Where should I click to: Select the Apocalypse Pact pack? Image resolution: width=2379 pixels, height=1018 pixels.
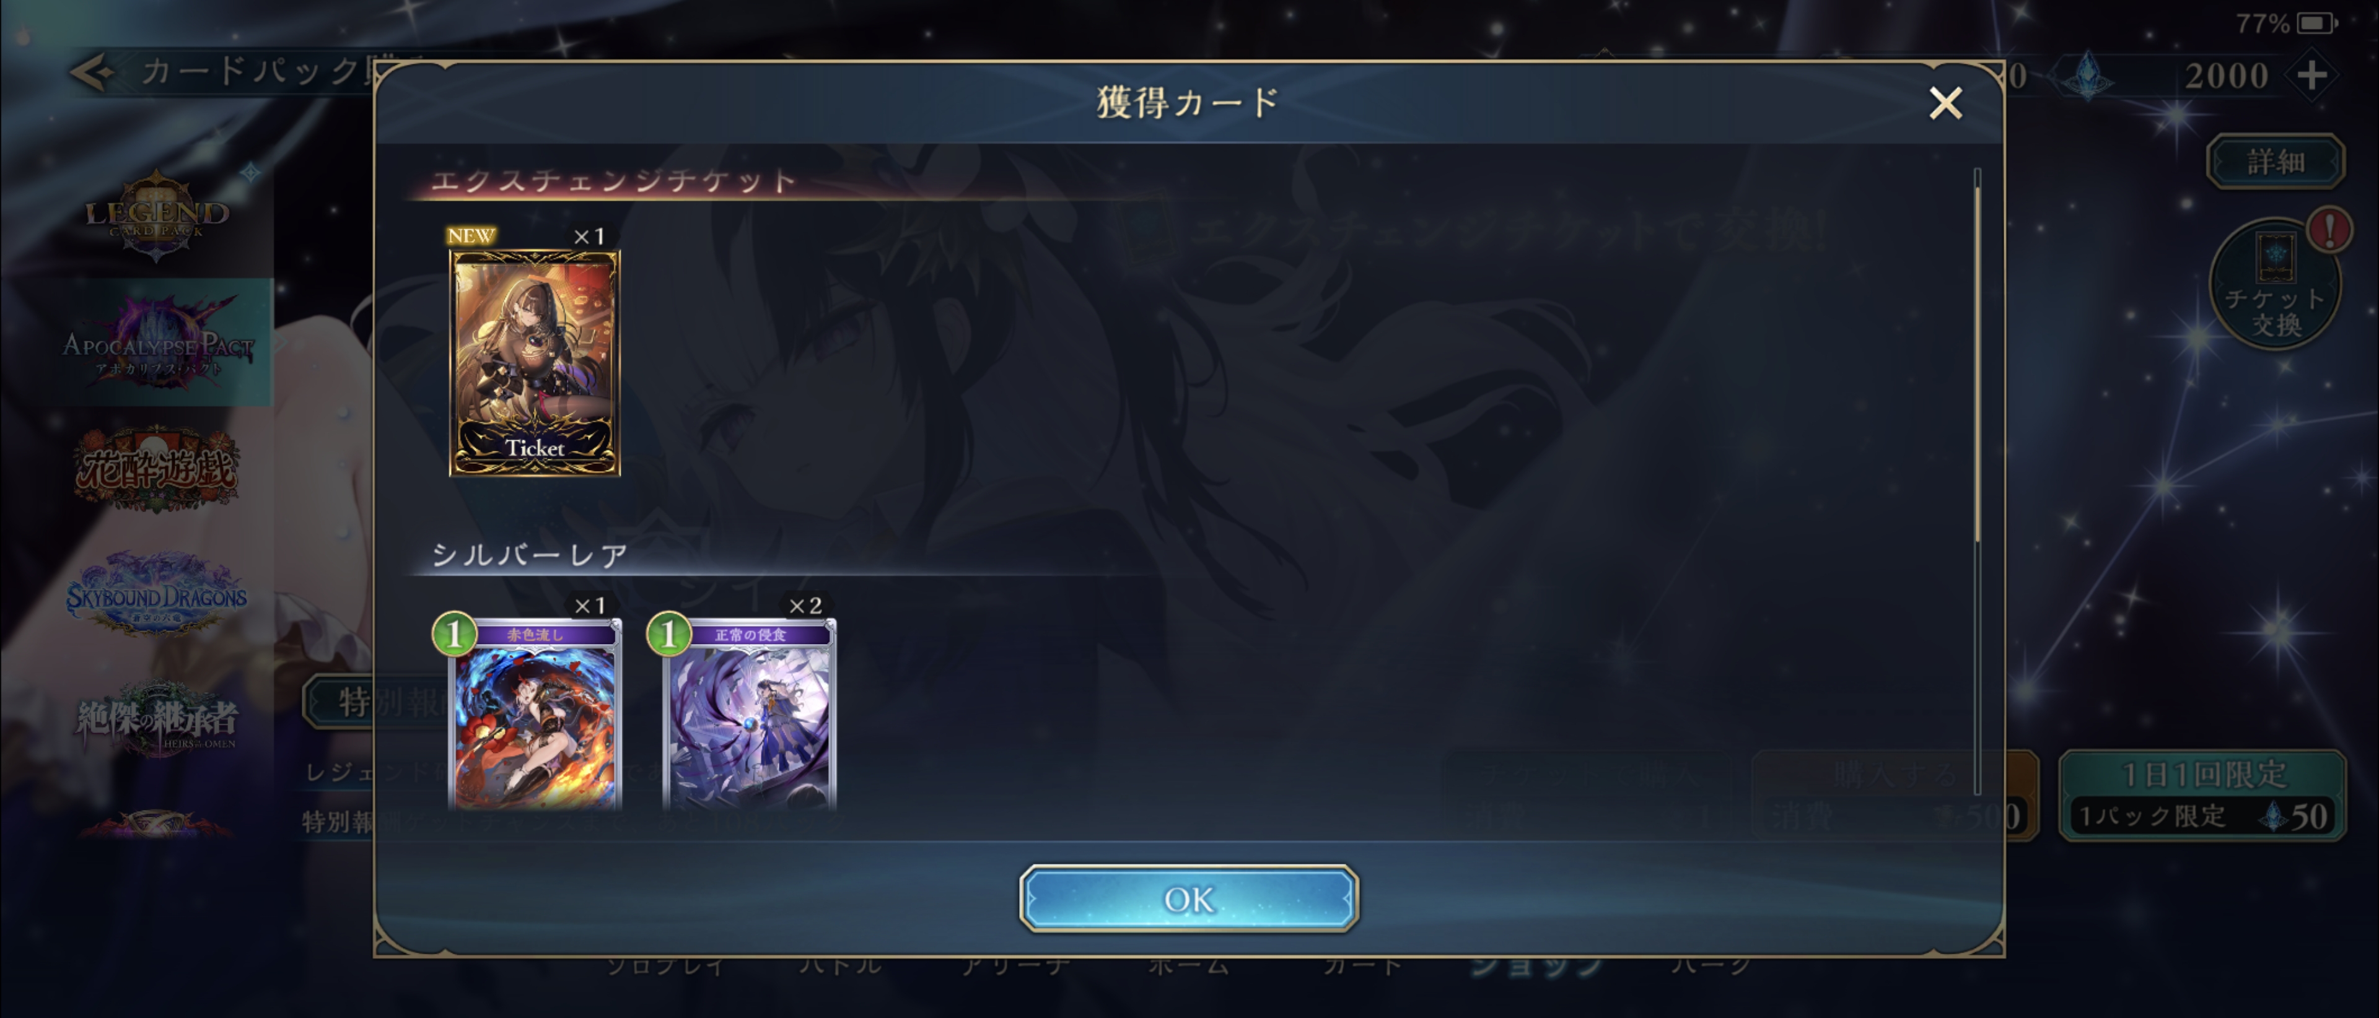point(156,342)
